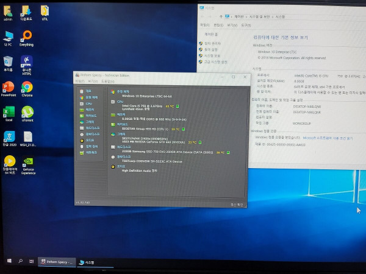366x274 pixels.
Task: Launch Chrome from the desktop
Action: [27, 89]
